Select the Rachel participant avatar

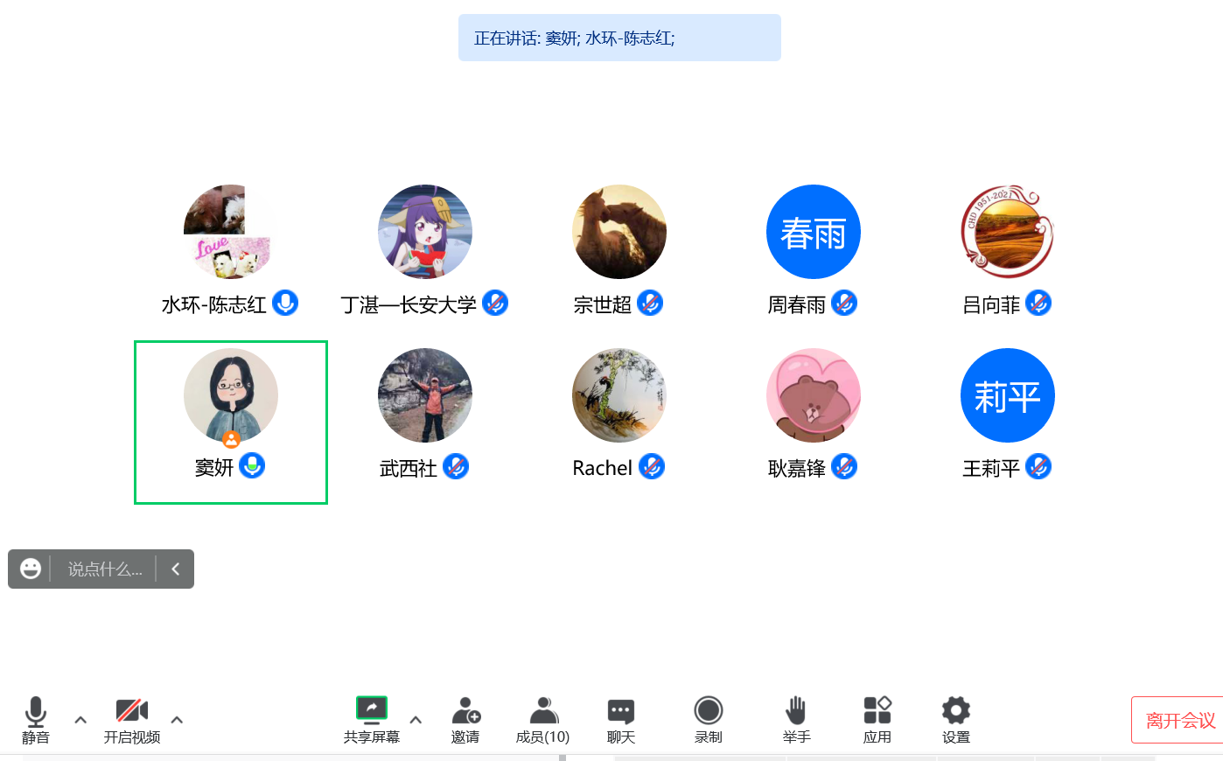[x=619, y=395]
